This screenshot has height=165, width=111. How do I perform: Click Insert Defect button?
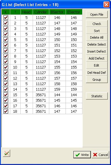click(97, 51)
